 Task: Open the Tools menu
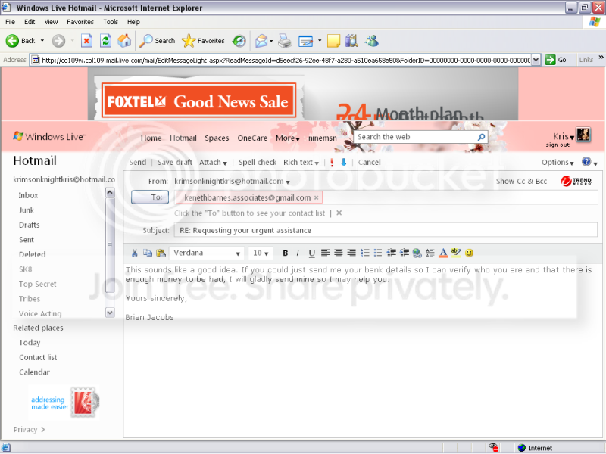coord(111,22)
